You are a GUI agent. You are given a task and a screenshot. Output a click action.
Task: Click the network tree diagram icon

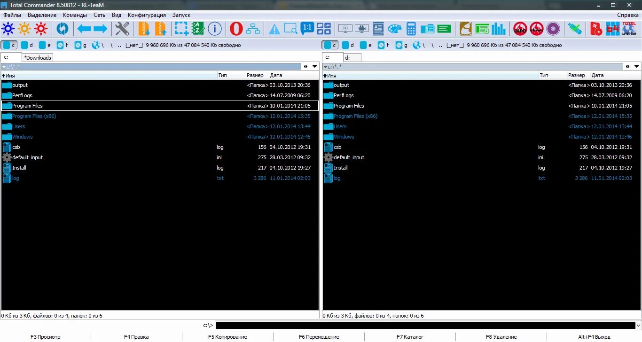pyautogui.click(x=253, y=29)
